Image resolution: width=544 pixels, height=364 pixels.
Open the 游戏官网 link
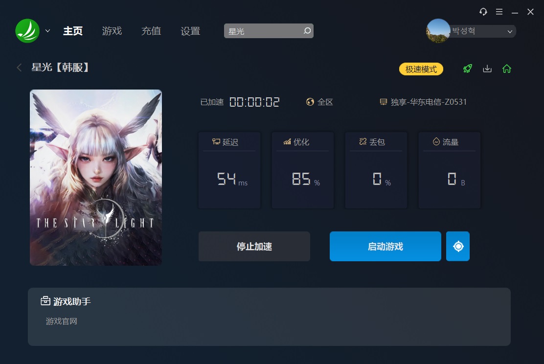(x=62, y=321)
